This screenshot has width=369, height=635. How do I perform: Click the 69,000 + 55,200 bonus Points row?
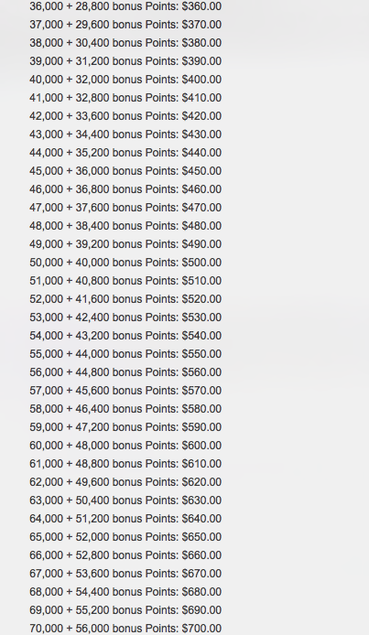(125, 610)
